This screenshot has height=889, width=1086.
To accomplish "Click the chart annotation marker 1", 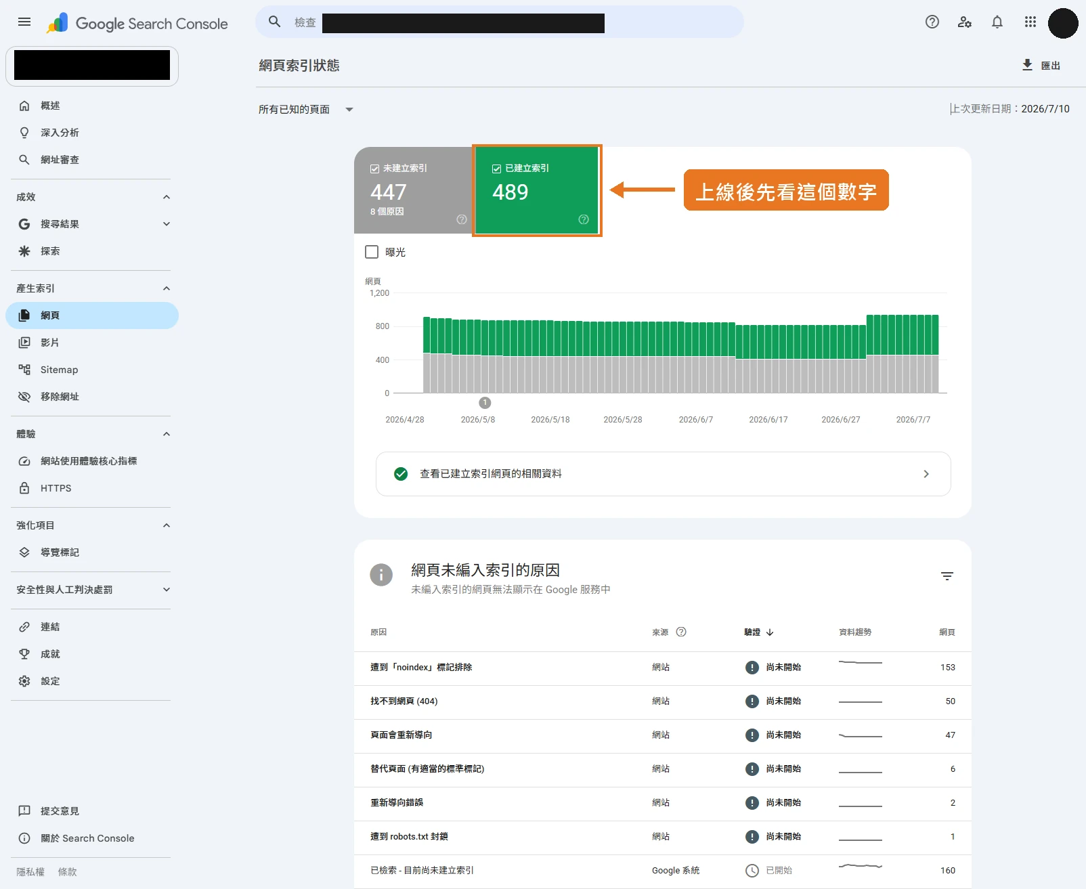I will pyautogui.click(x=485, y=403).
